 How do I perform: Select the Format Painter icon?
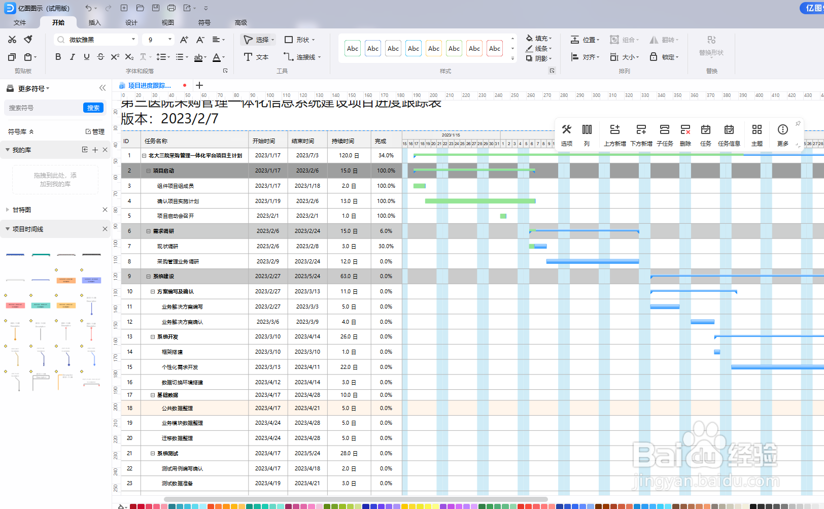pyautogui.click(x=28, y=40)
